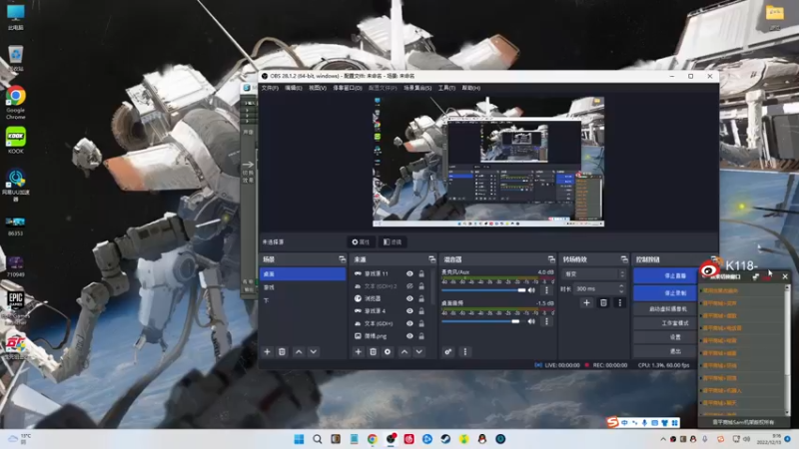The height and width of the screenshot is (449, 799).
Task: Toggle the lock on the 微博.png source
Action: pyautogui.click(x=421, y=336)
